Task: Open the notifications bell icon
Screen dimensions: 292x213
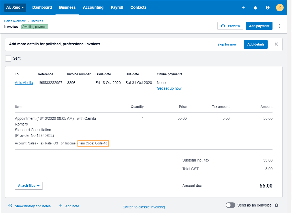Action: coord(255,8)
